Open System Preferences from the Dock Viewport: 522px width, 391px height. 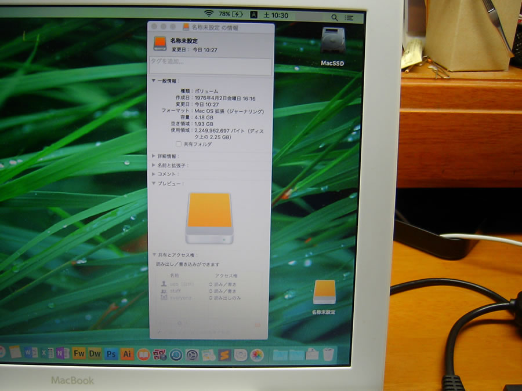192,355
